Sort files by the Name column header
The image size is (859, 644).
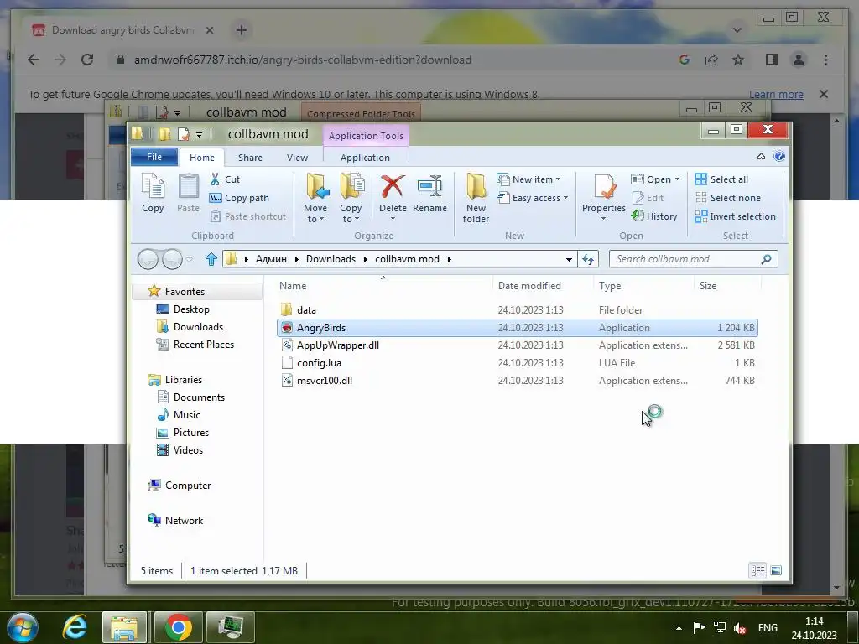click(293, 286)
